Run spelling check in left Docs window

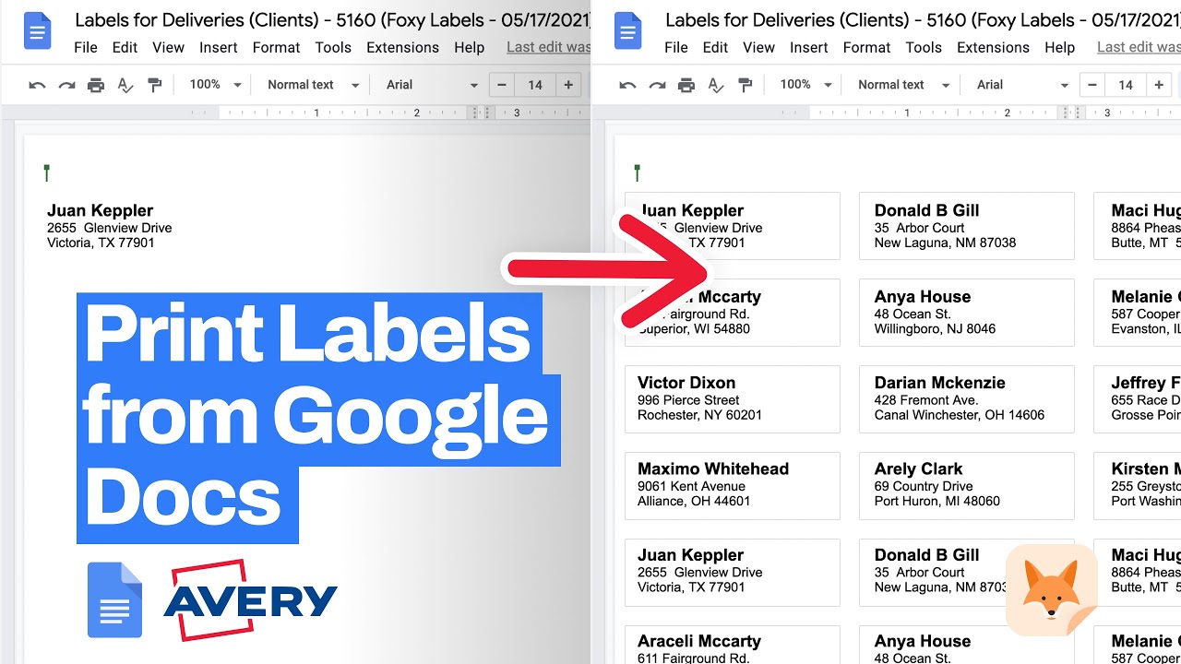pos(125,85)
